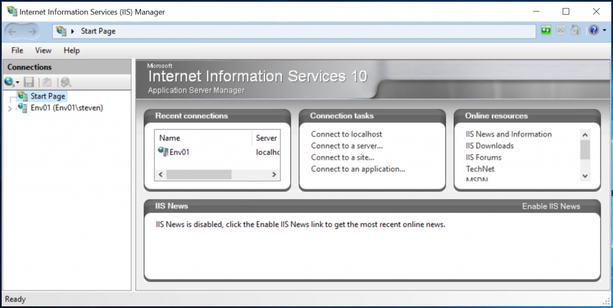Maximize the IIS Manager window
This screenshot has height=308, width=613.
click(x=566, y=11)
